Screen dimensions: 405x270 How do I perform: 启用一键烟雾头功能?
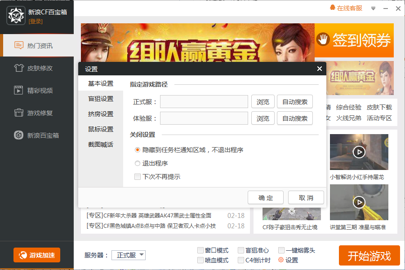(x=281, y=250)
